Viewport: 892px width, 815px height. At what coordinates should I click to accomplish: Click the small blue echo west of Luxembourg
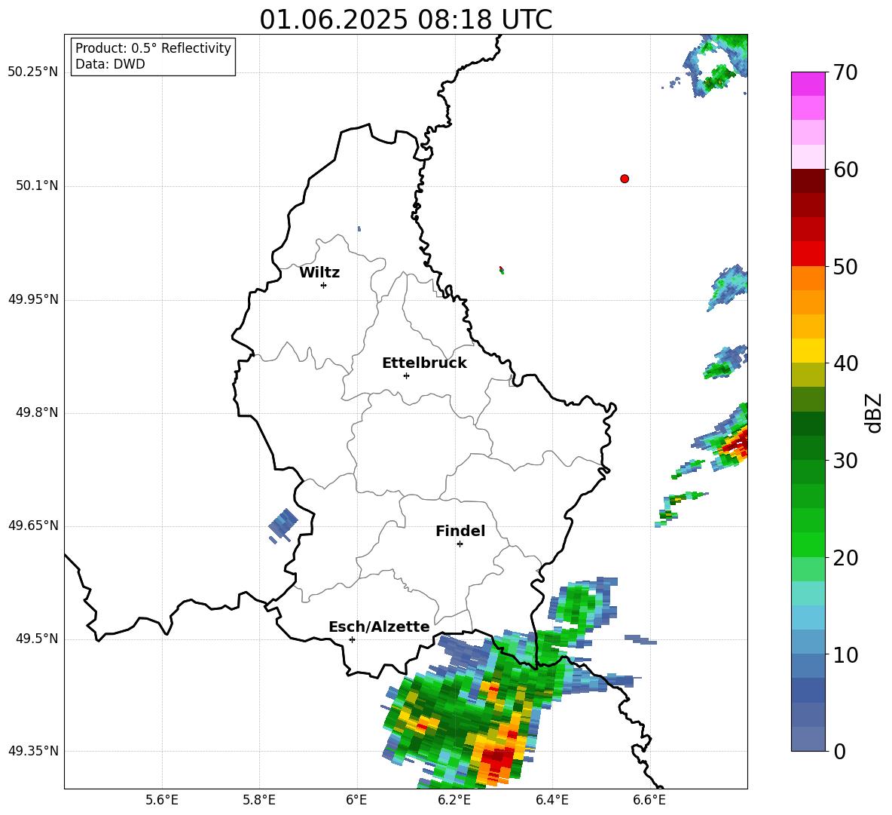pyautogui.click(x=283, y=525)
